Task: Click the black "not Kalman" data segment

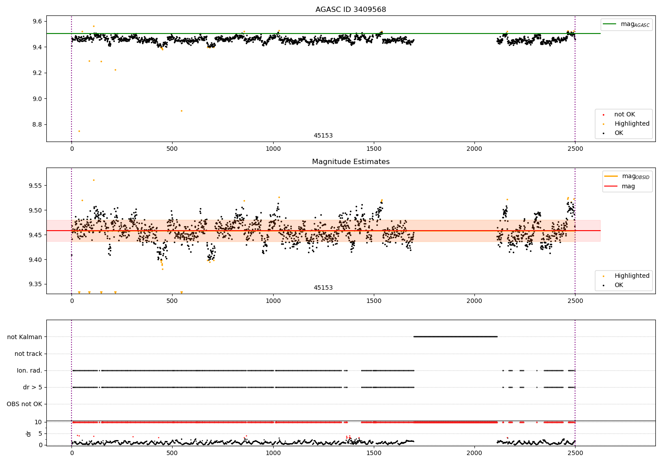Action: coord(455,336)
